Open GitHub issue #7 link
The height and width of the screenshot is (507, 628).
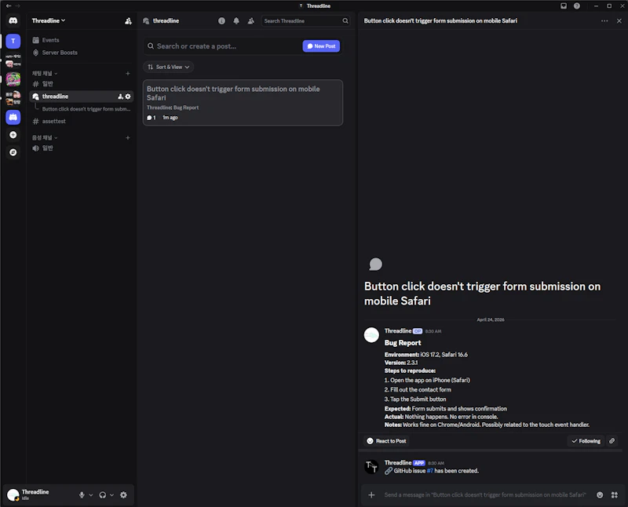tap(429, 471)
